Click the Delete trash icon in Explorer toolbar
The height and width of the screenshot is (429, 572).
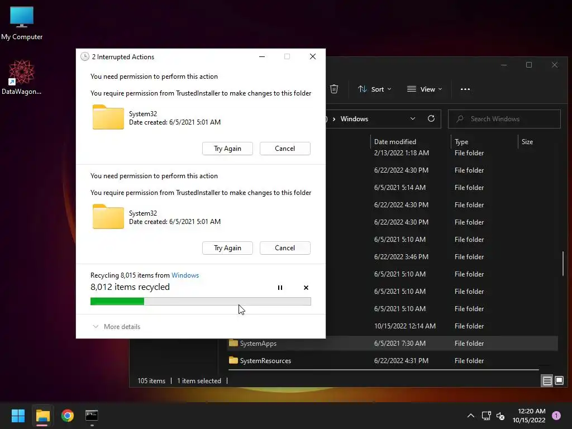(x=334, y=89)
